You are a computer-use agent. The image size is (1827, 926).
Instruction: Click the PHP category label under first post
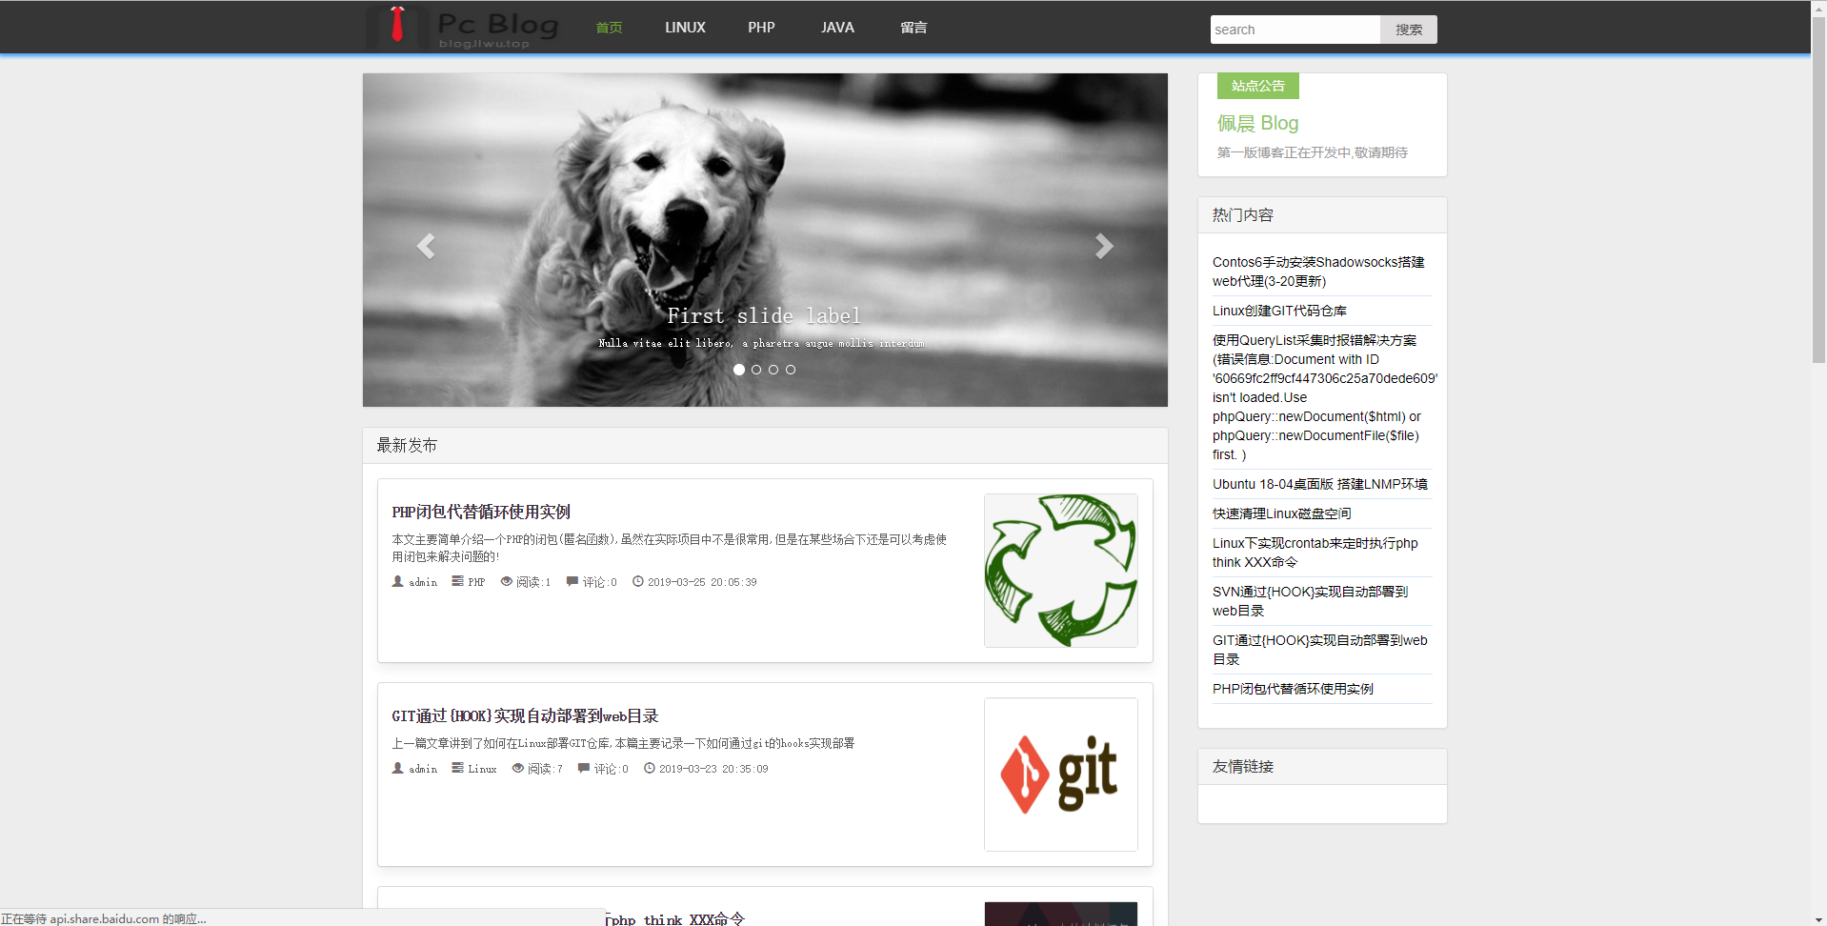click(476, 582)
